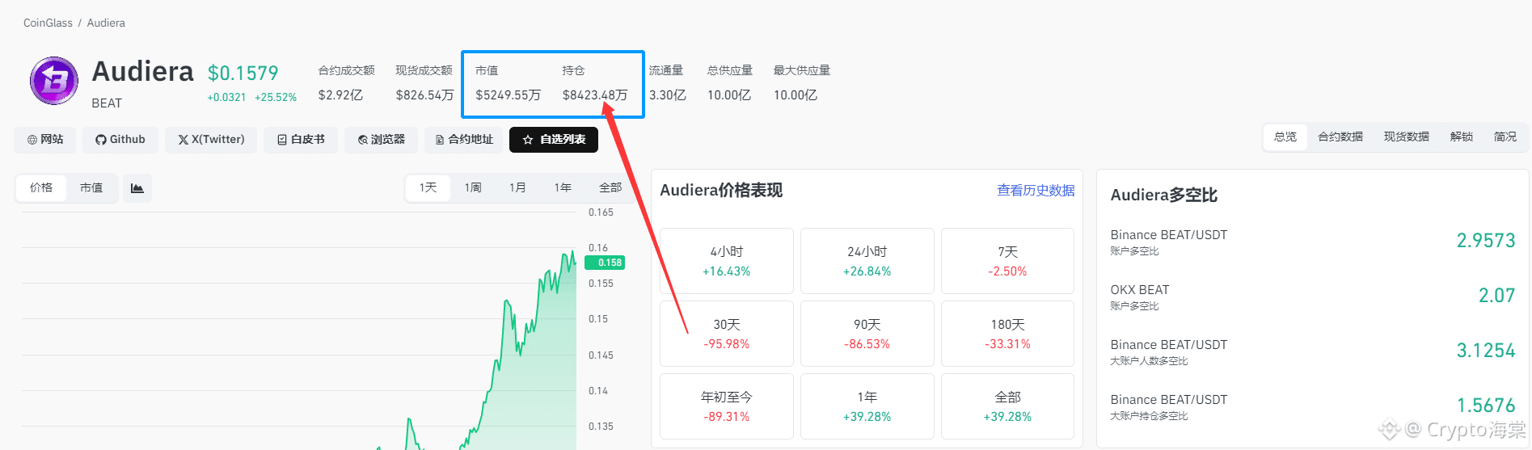Click the 3.1254 long/short ratio
Viewport: 1532px width, 450px height.
coord(1486,351)
